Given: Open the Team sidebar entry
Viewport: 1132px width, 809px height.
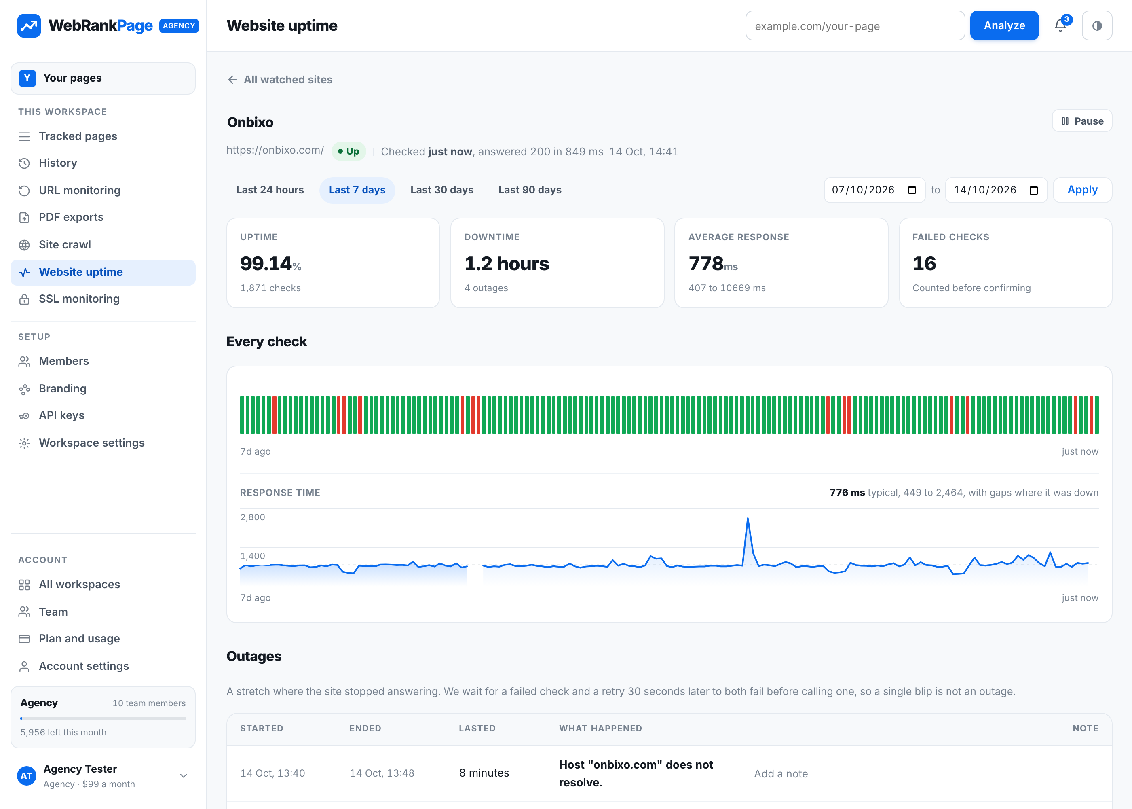Looking at the screenshot, I should (103, 612).
